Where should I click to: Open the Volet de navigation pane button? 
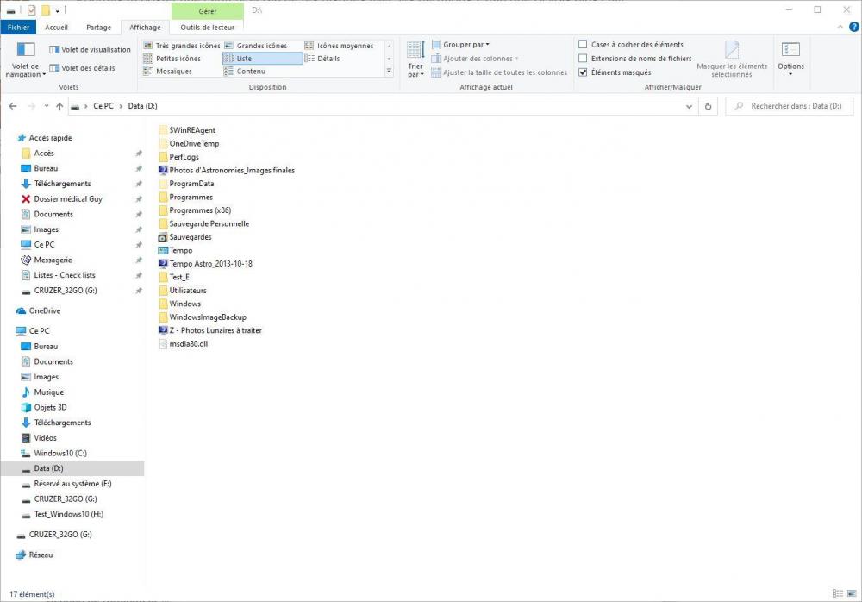click(x=25, y=60)
